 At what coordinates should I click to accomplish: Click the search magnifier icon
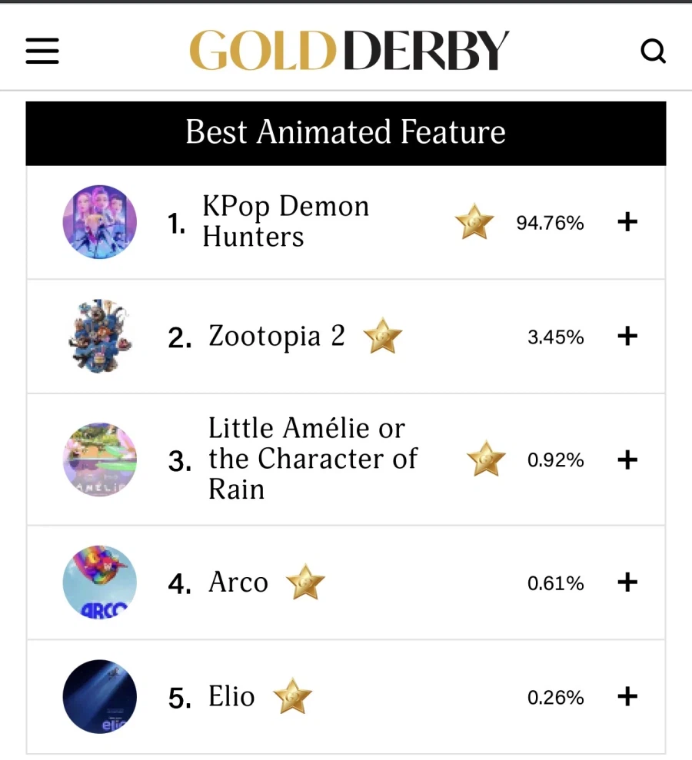click(x=653, y=51)
